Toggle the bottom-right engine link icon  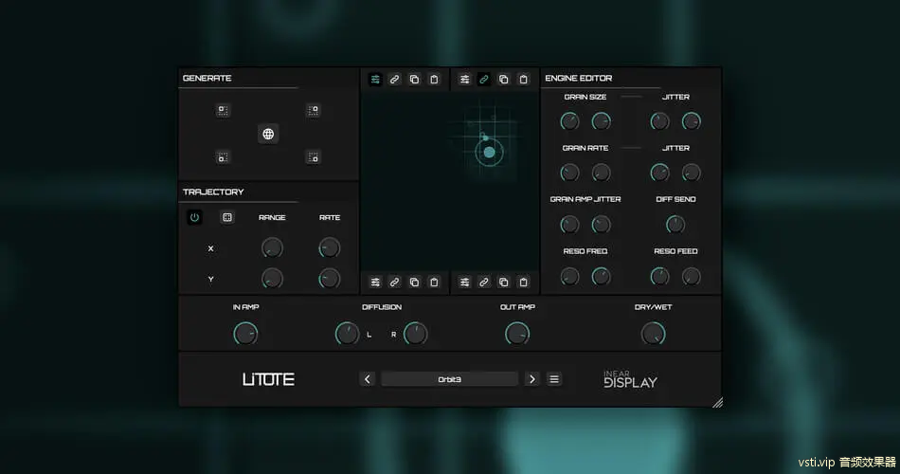click(x=484, y=283)
